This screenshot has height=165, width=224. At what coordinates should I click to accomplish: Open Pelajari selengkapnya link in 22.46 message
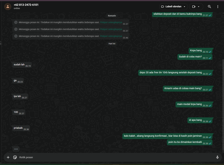111,36
